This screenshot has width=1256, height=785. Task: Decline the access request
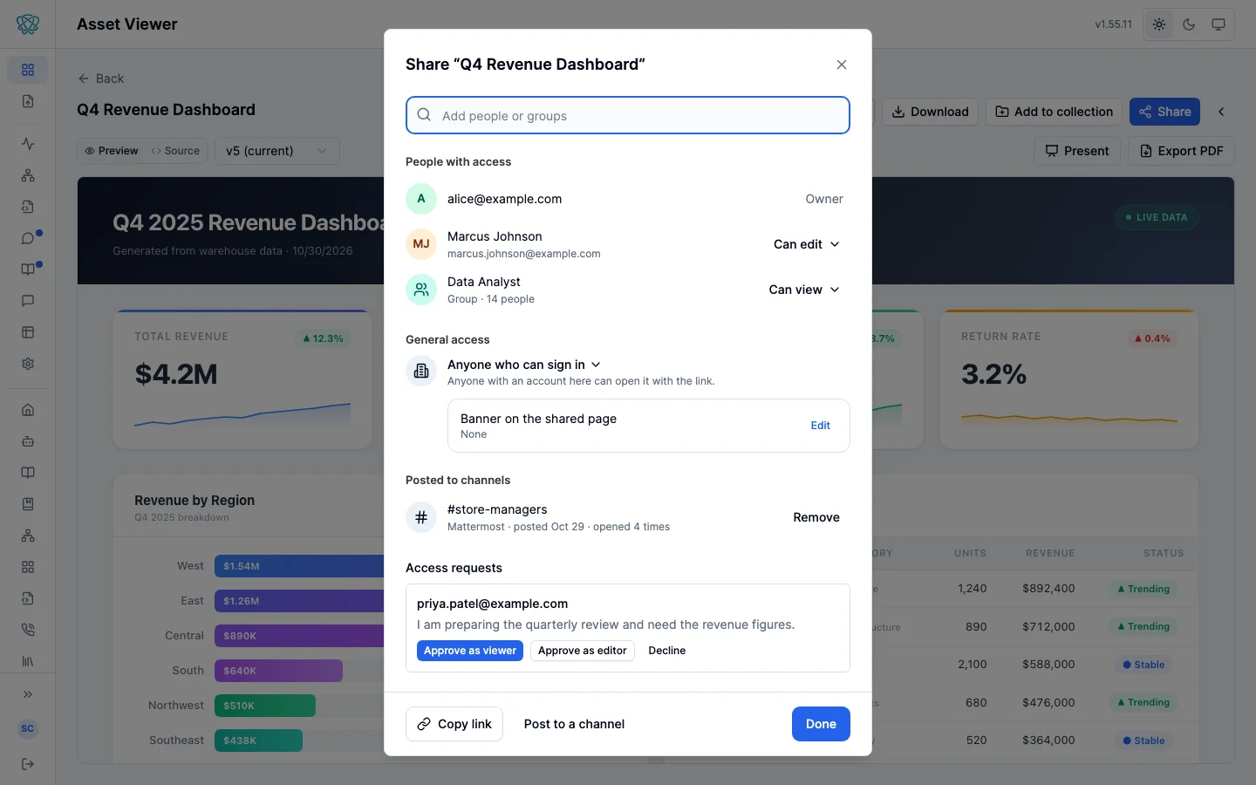click(667, 651)
